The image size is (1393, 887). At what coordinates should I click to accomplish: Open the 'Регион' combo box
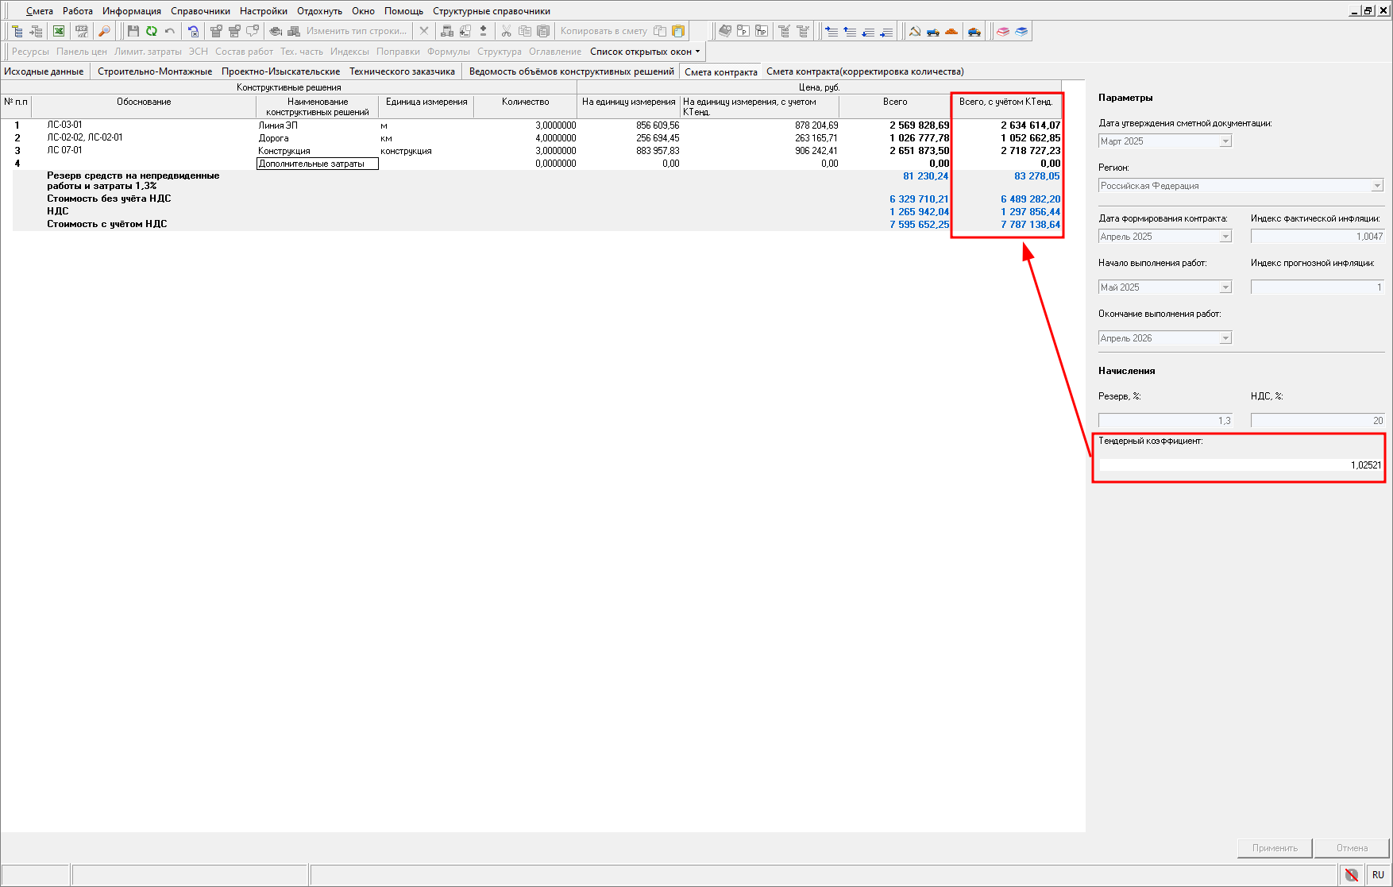coord(1377,186)
